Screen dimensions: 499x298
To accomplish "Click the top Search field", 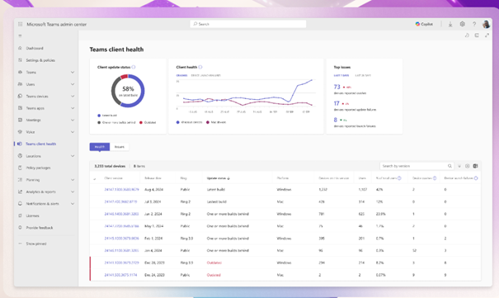I will [248, 24].
